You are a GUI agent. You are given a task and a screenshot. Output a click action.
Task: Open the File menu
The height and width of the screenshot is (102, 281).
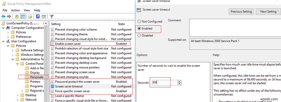(5, 10)
